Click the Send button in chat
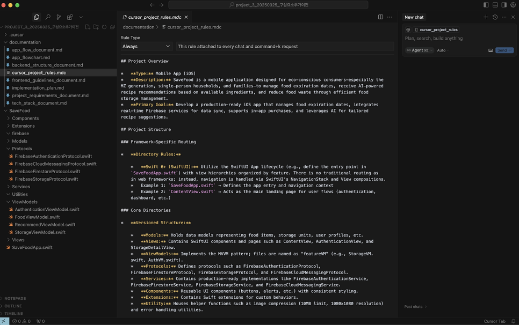 coord(504,50)
